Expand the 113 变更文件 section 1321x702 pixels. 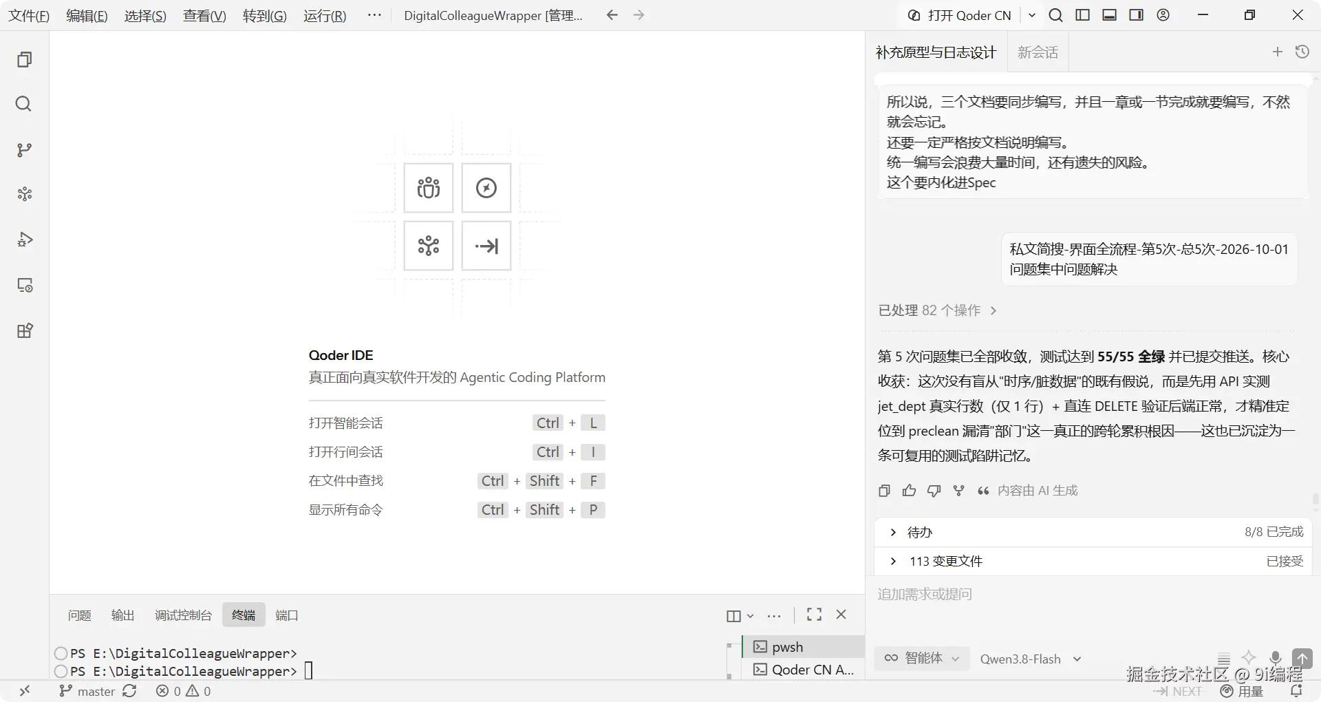click(1093, 561)
